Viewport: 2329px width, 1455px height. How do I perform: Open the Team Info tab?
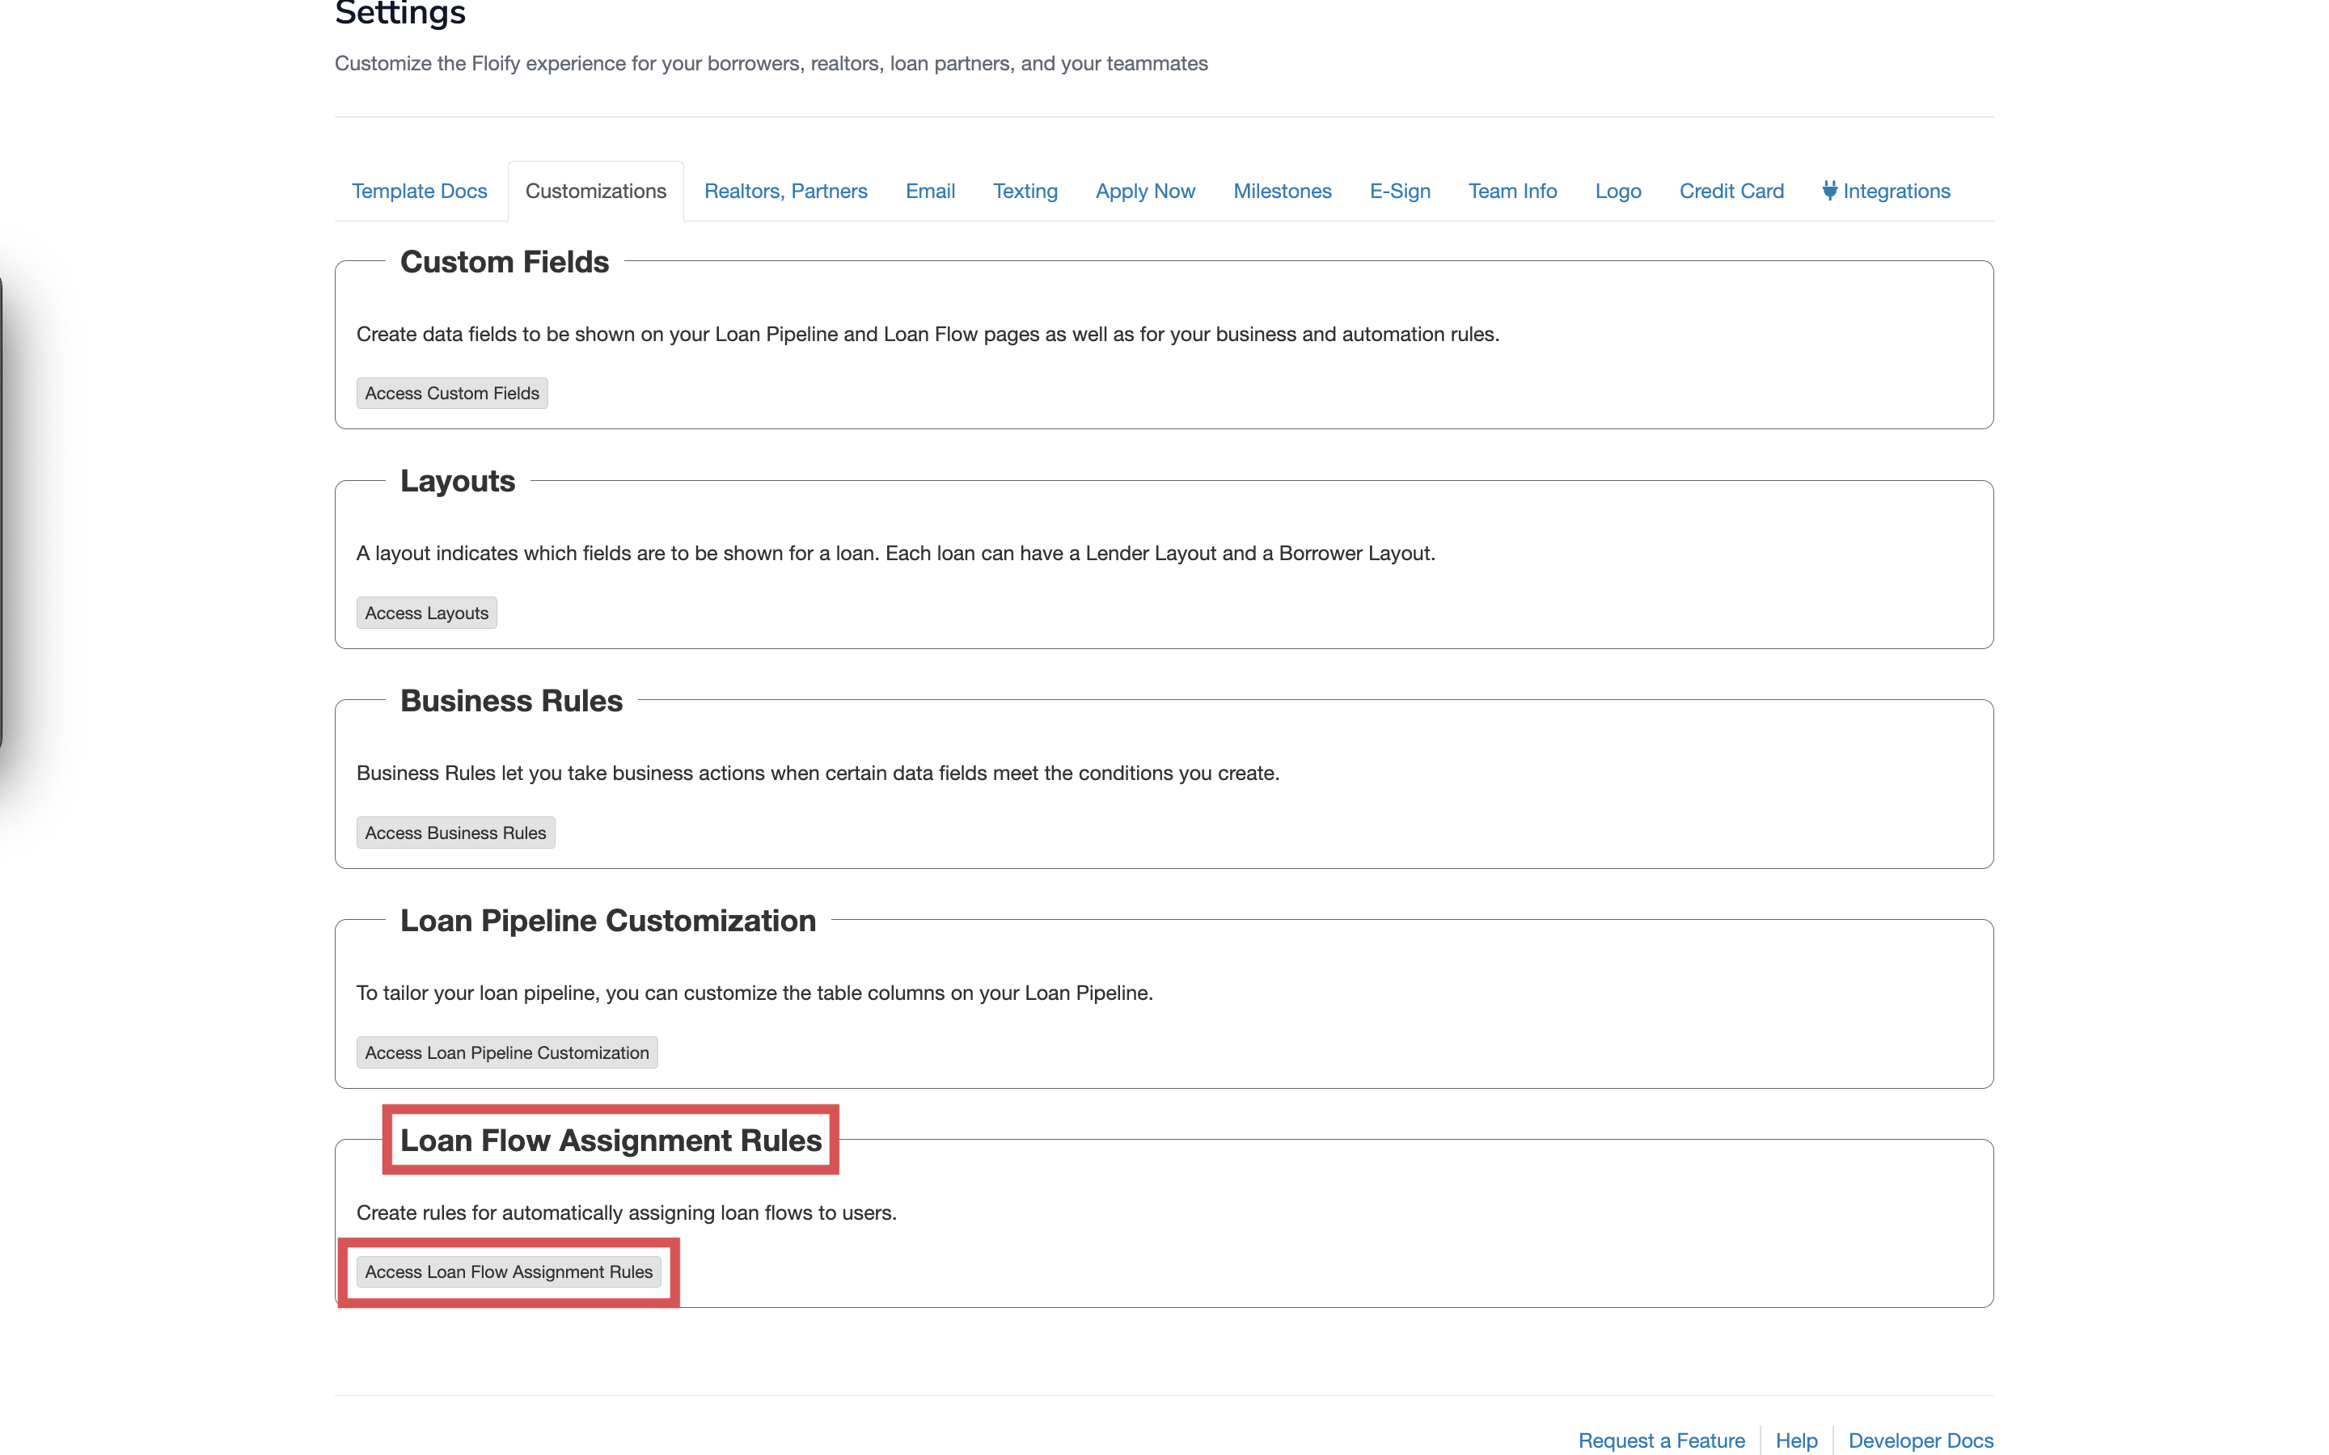coord(1512,191)
